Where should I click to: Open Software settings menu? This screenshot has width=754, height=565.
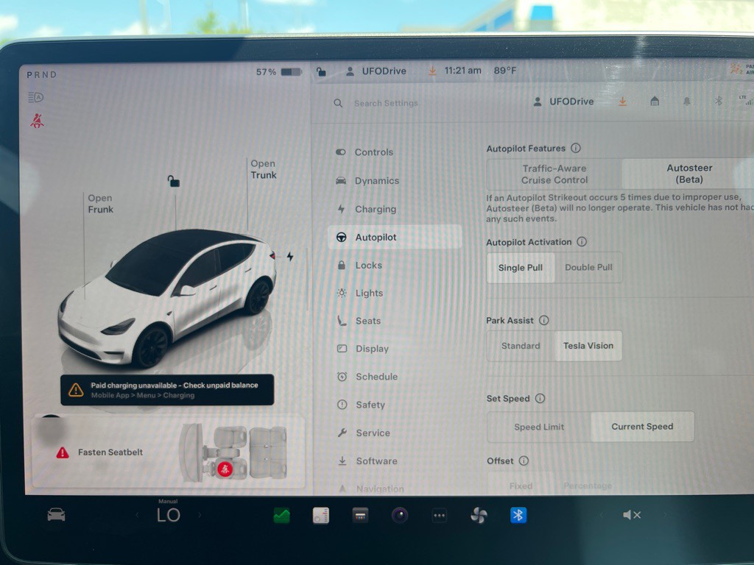pyautogui.click(x=395, y=461)
